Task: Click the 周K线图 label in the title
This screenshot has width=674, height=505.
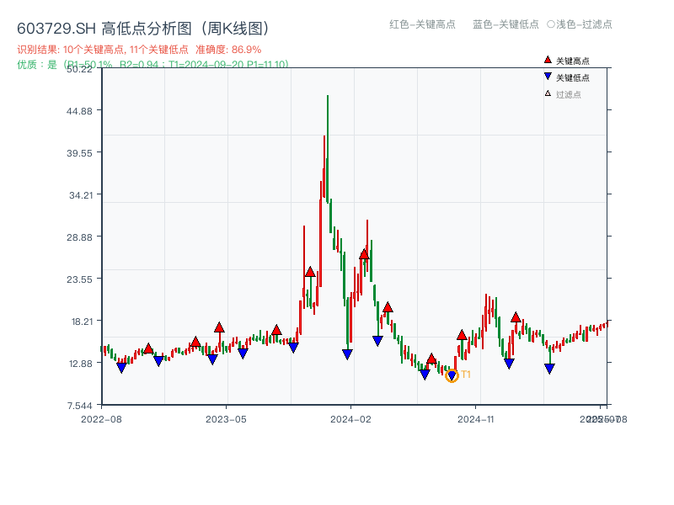Action: tap(236, 26)
